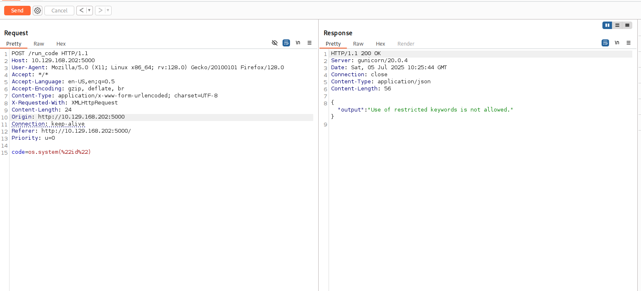The width and height of the screenshot is (641, 291).
Task: Open the Response editor hamburger menu
Action: [x=628, y=43]
